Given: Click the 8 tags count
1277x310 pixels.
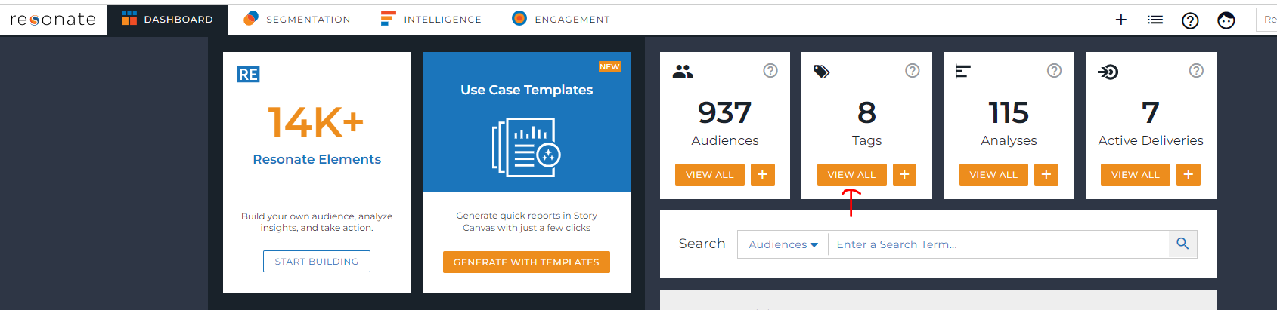Looking at the screenshot, I should pyautogui.click(x=866, y=113).
